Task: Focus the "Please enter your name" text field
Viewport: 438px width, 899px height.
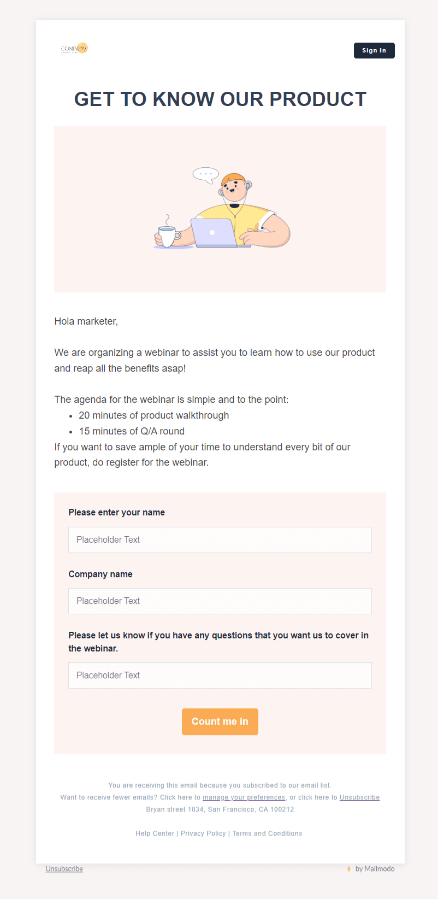Action: pyautogui.click(x=220, y=540)
